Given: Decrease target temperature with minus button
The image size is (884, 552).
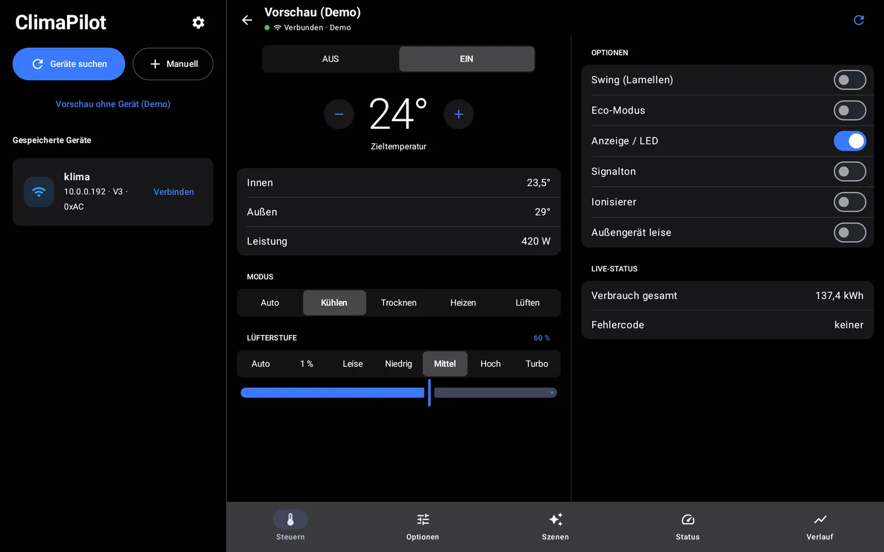Looking at the screenshot, I should pos(339,114).
